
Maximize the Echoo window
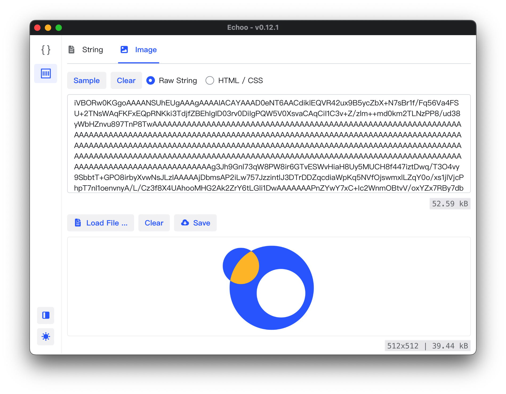(59, 28)
